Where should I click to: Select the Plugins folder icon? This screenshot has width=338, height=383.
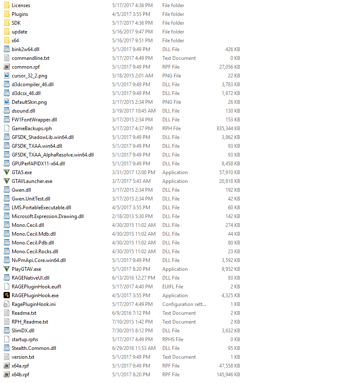[7, 14]
